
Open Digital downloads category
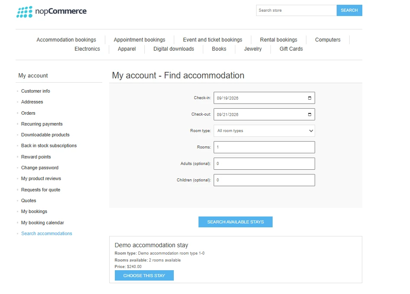174,49
